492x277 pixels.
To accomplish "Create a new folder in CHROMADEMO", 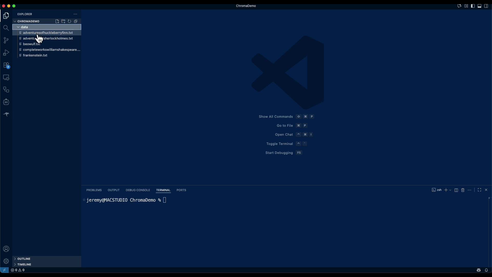I will pyautogui.click(x=63, y=21).
